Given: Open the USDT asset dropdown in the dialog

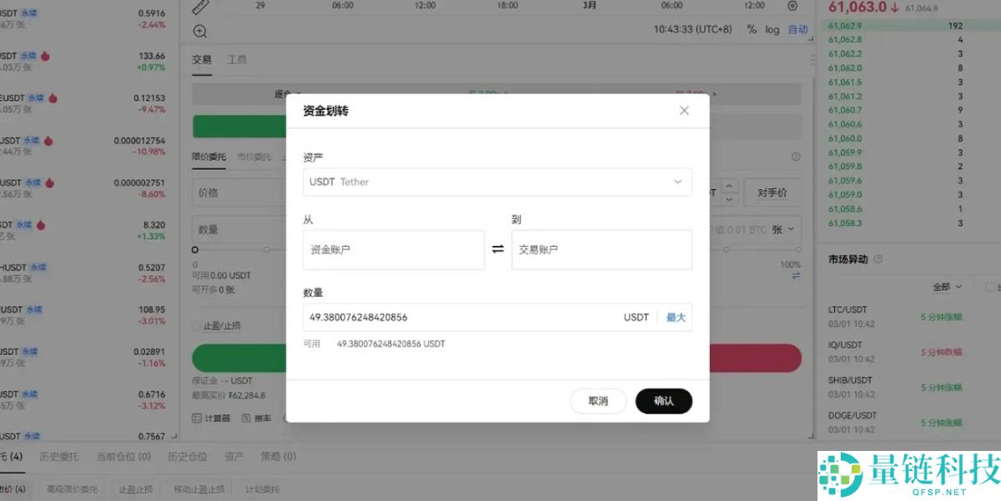Looking at the screenshot, I should [497, 182].
